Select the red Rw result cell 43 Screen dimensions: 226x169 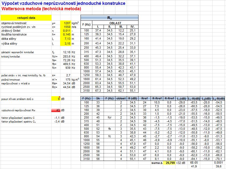(56, 110)
